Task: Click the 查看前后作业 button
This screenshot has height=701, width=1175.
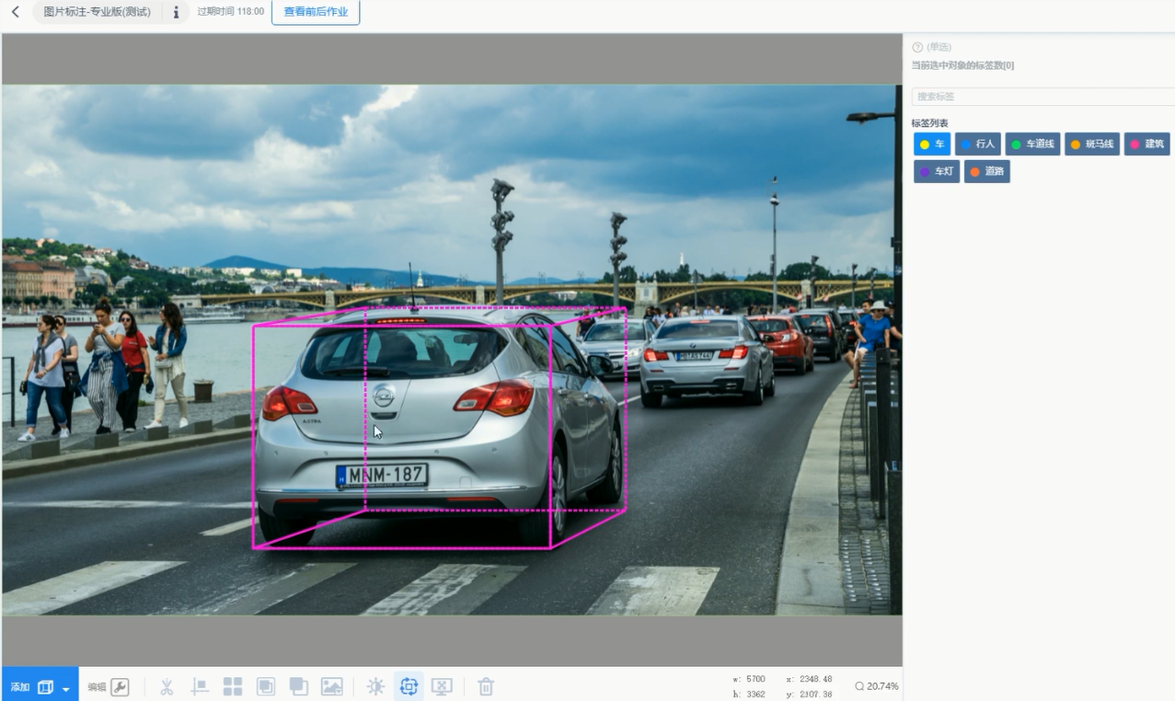Action: [x=316, y=12]
